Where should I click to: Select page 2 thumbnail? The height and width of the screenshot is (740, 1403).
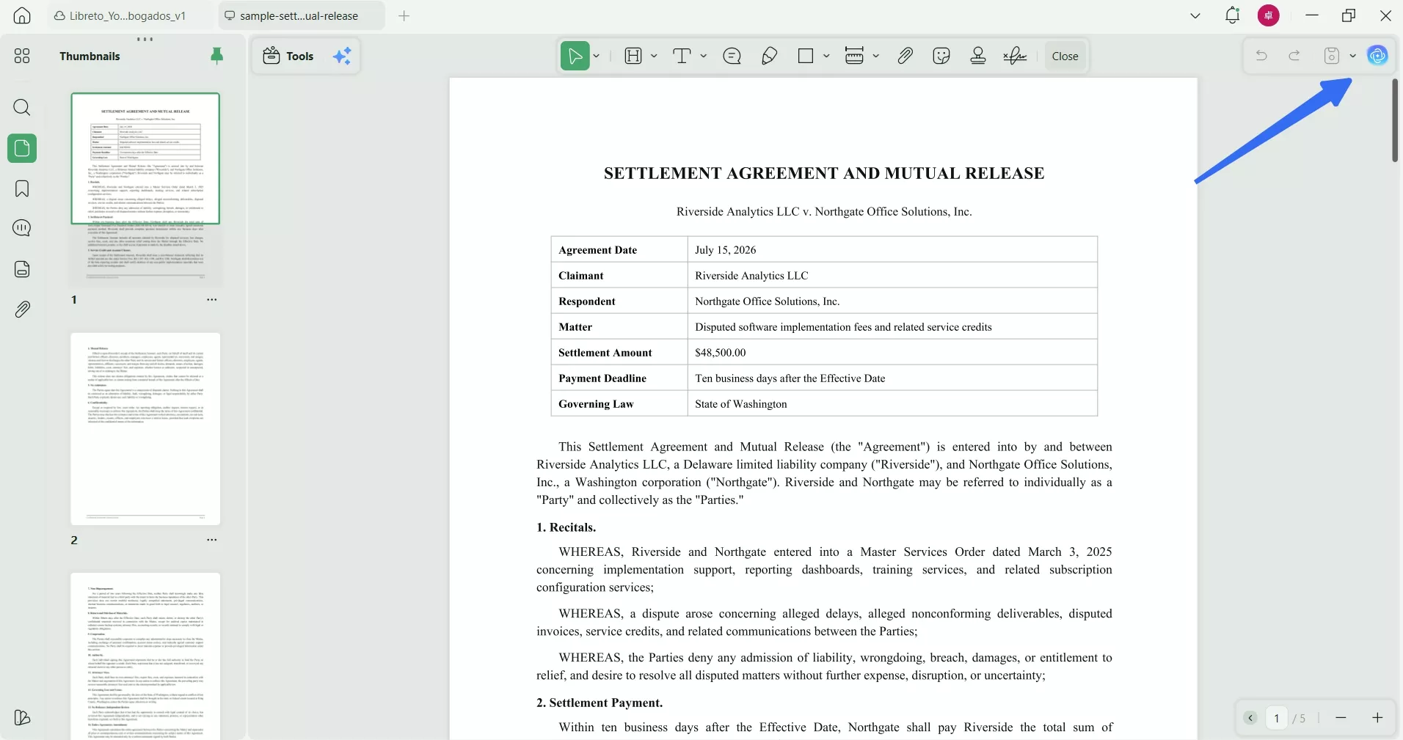point(145,429)
